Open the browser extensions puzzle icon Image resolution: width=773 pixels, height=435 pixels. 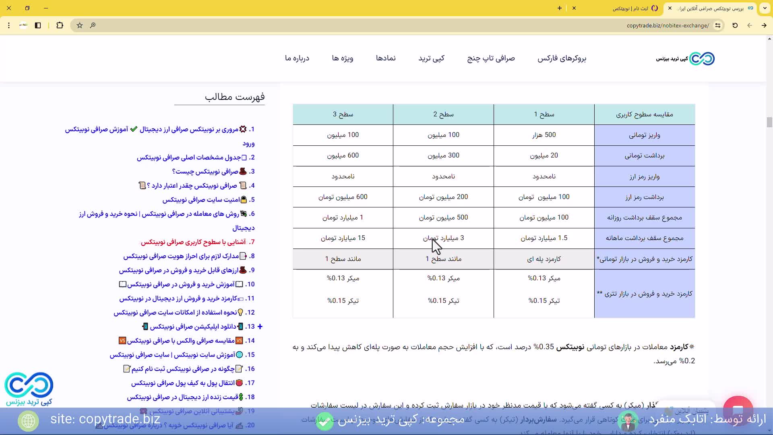coord(60,25)
